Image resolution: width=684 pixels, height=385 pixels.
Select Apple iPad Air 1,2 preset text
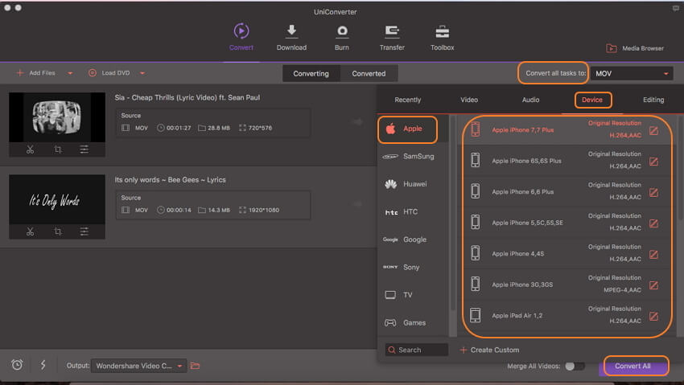[x=517, y=315]
